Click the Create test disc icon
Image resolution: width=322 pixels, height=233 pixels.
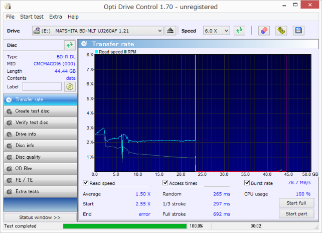[9, 111]
